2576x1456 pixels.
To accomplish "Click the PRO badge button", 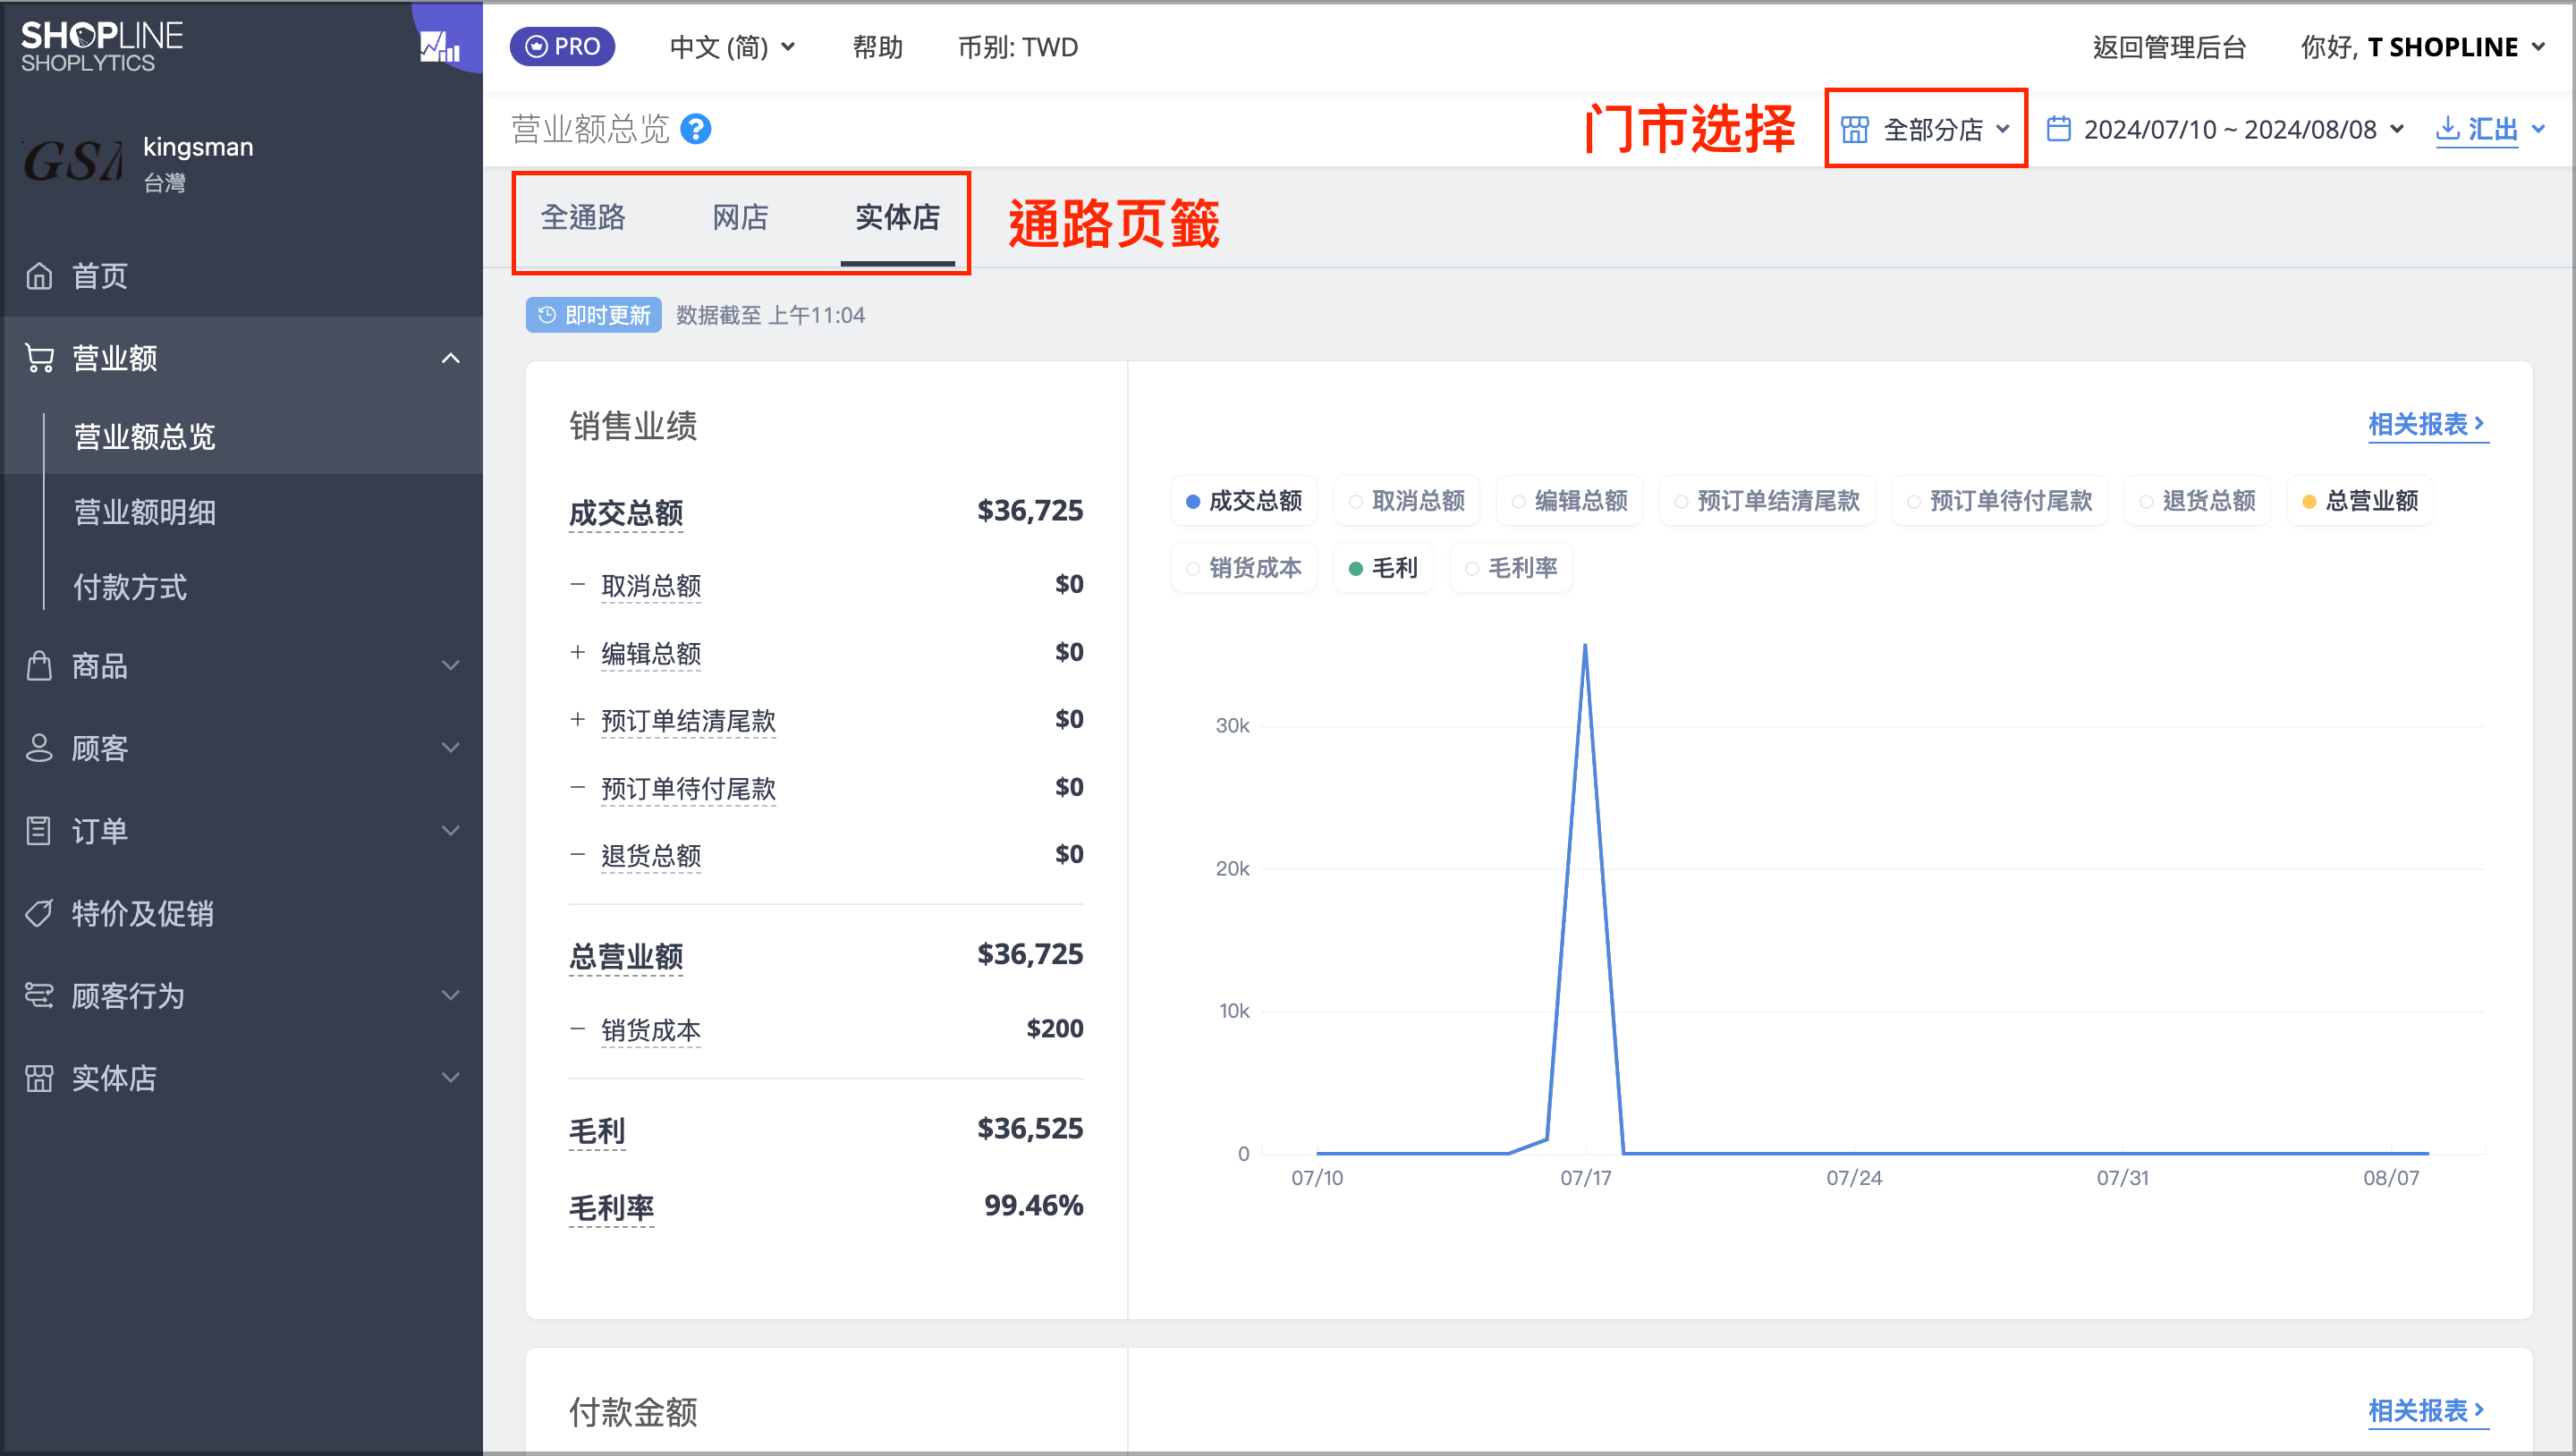I will [562, 47].
